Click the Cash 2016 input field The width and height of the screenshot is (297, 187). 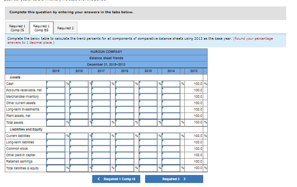pyautogui.click(x=125, y=84)
